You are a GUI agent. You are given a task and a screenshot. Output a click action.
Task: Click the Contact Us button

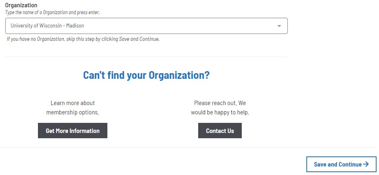click(x=220, y=131)
